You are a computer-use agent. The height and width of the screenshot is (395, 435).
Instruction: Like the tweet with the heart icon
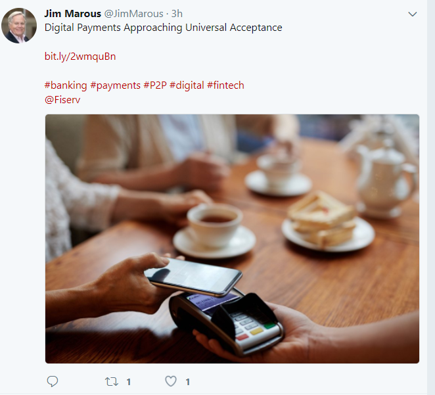171,381
